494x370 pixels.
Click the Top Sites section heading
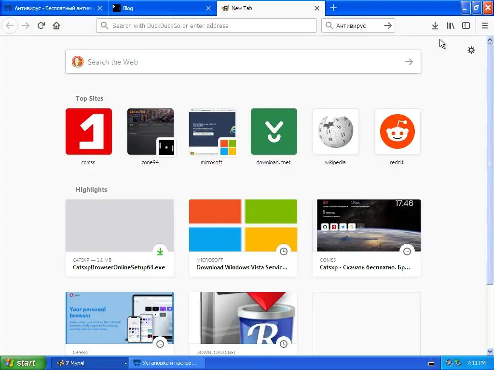click(89, 98)
